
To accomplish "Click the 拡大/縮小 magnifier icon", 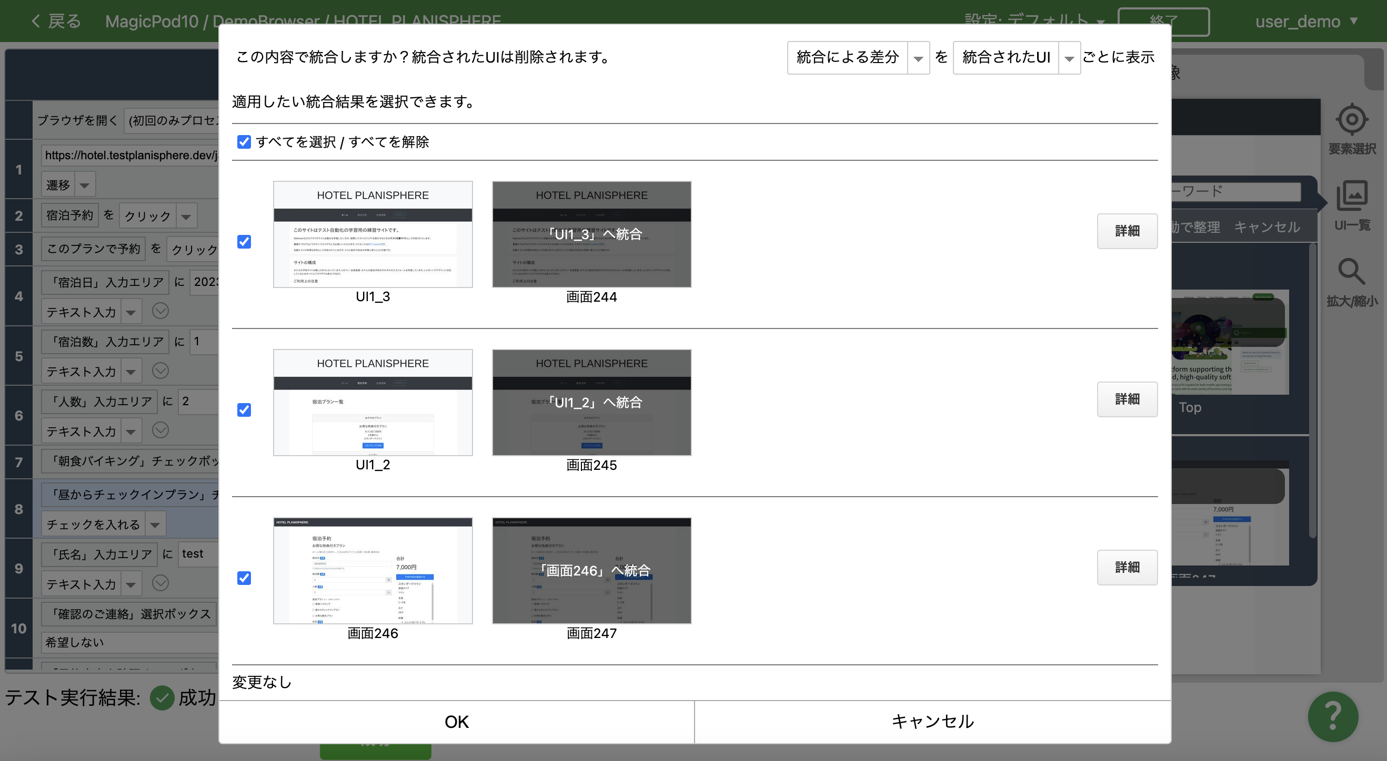I will click(x=1351, y=272).
